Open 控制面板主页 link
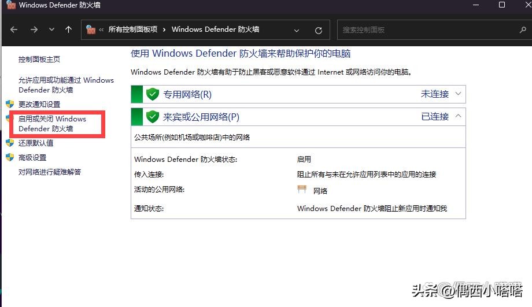 point(39,60)
